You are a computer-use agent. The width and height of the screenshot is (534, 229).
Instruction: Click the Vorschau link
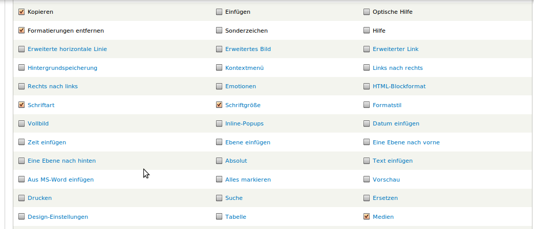point(386,180)
